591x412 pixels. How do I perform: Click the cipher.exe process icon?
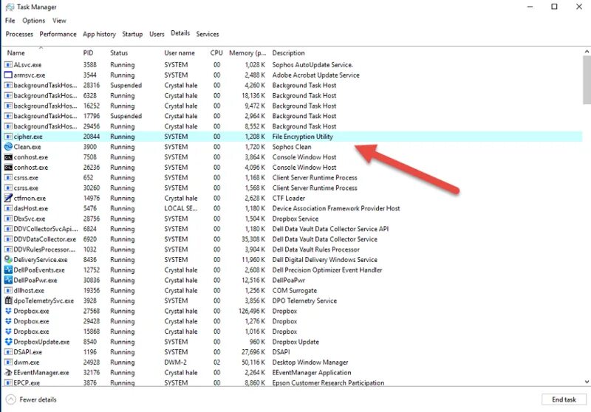[8, 137]
